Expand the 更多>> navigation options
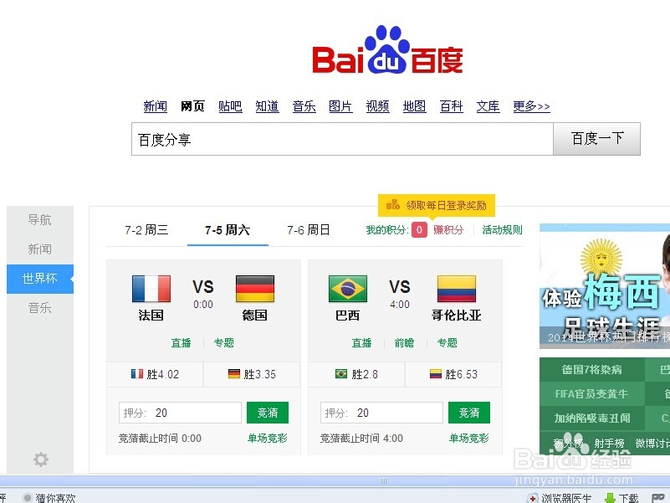Image resolution: width=670 pixels, height=503 pixels. tap(531, 106)
